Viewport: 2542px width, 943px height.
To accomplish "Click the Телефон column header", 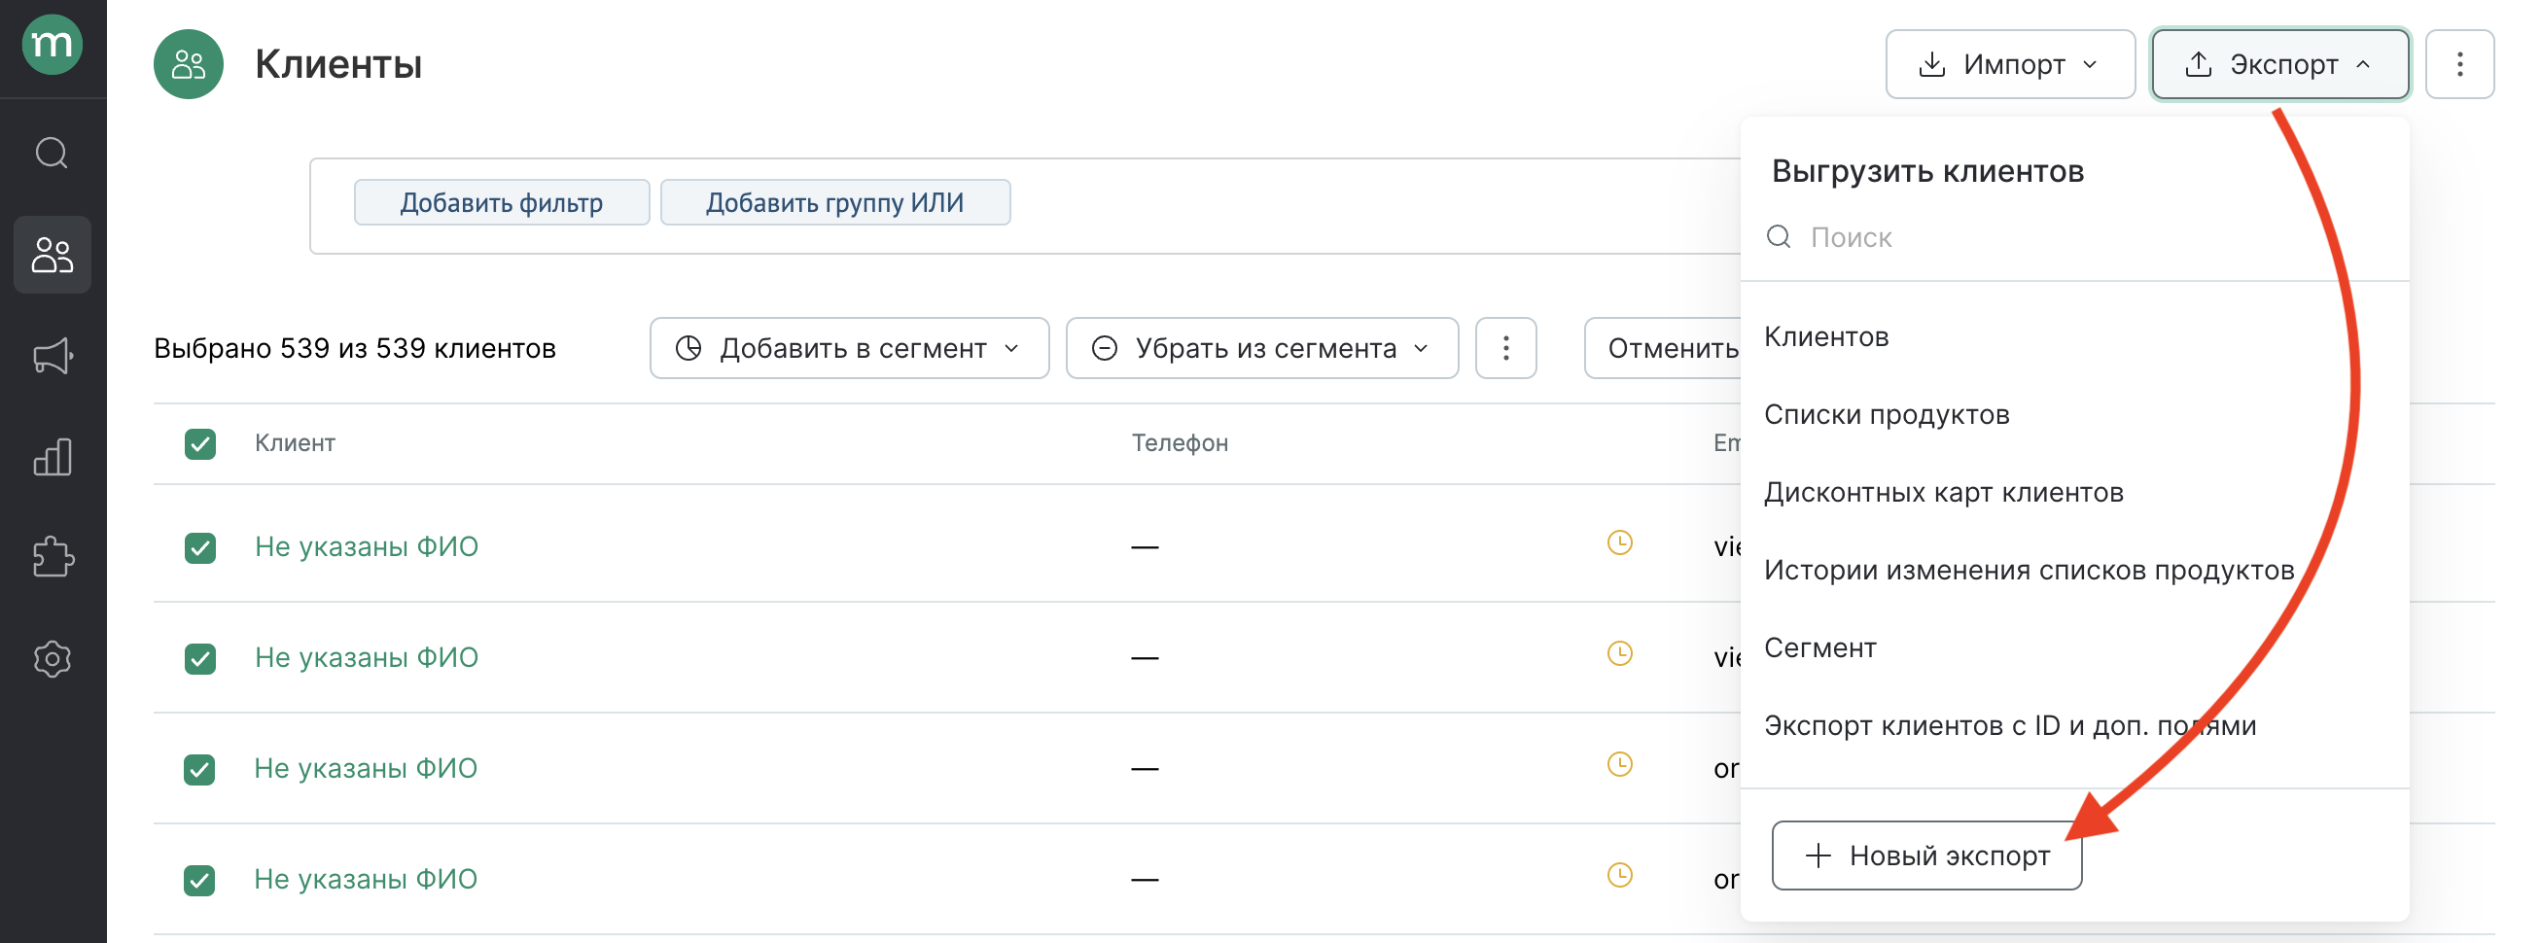I will click(x=1180, y=443).
